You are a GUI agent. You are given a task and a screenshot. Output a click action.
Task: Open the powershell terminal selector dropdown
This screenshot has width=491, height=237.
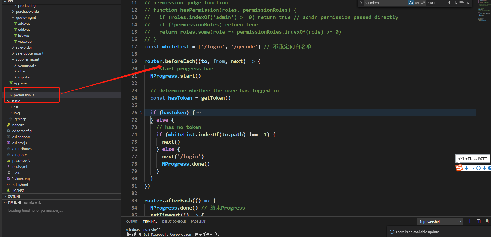(x=440, y=222)
